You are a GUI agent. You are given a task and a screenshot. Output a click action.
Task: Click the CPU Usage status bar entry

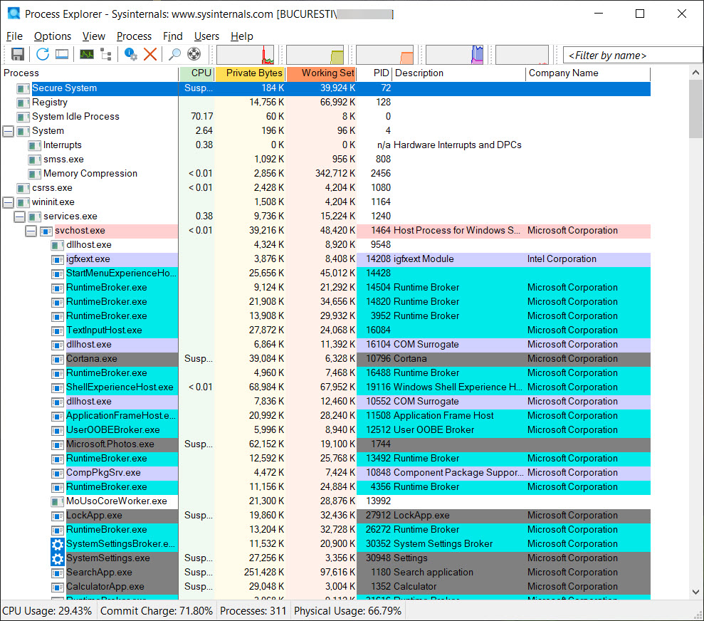coord(48,611)
